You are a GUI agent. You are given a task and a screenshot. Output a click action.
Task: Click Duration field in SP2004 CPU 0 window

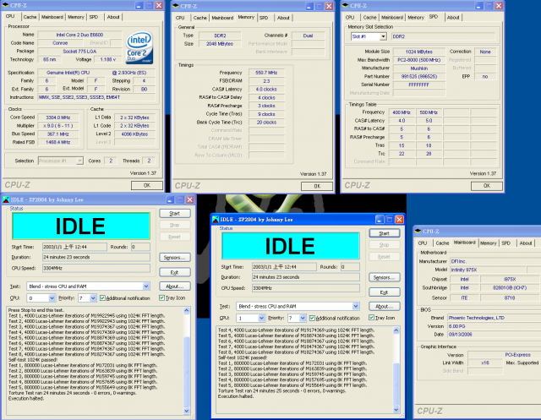coord(96,257)
